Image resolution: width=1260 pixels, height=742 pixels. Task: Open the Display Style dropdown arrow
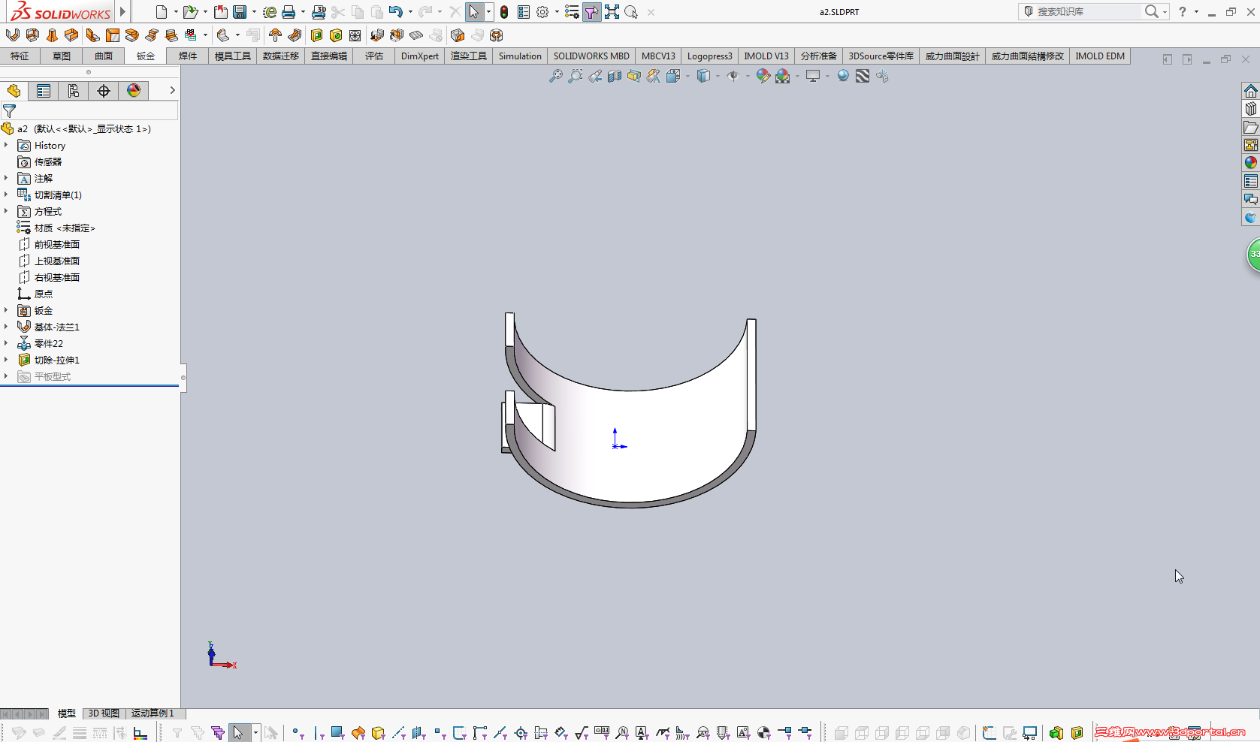click(x=718, y=76)
